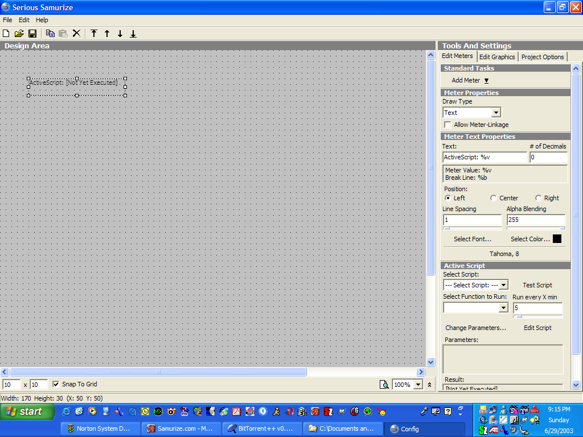Open the Help menu

[x=42, y=20]
